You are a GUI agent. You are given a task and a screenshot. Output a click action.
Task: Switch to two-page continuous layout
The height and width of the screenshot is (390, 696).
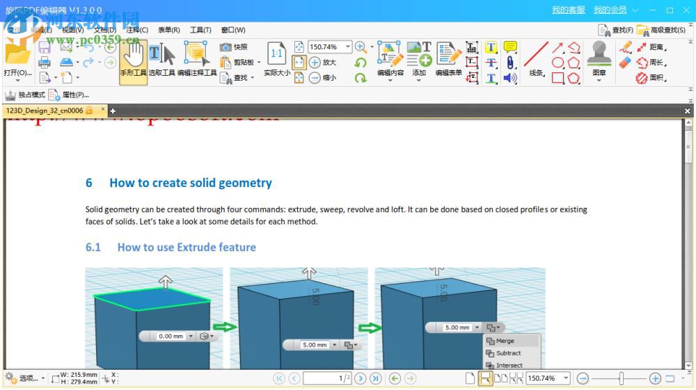(516, 378)
